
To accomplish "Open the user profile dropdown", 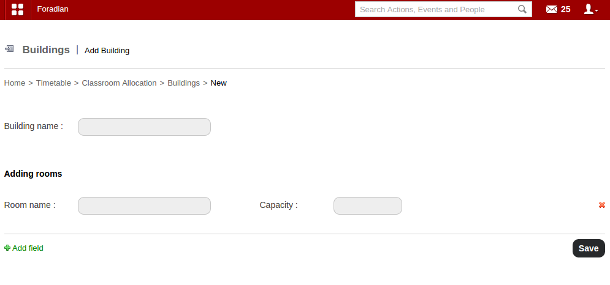I will pyautogui.click(x=590, y=9).
